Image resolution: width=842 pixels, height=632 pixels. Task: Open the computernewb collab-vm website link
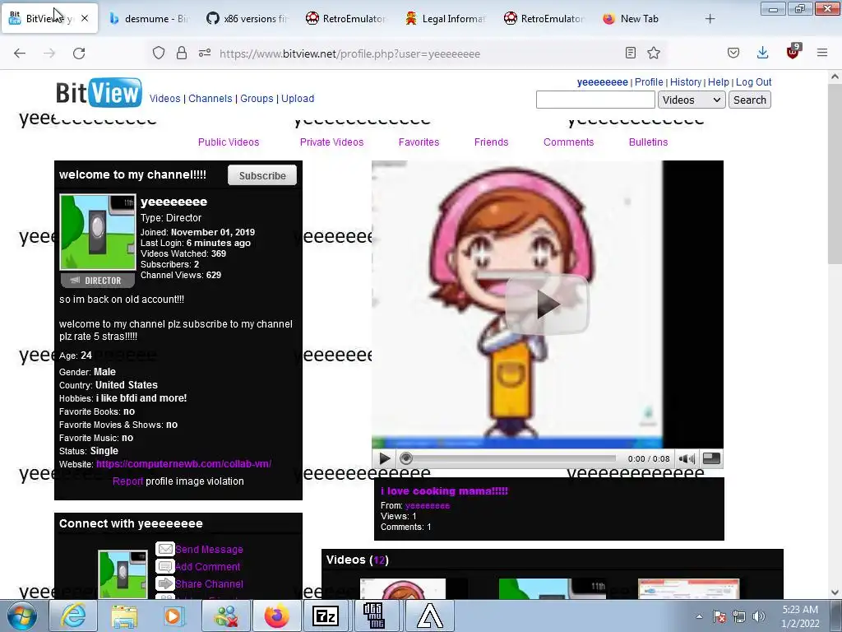pos(183,464)
